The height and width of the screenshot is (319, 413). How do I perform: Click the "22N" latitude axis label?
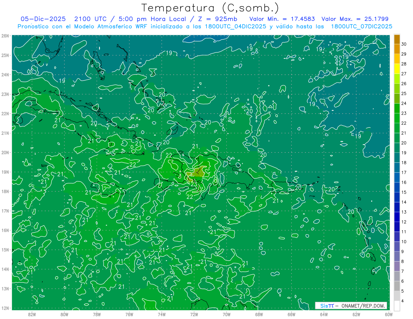point(5,114)
